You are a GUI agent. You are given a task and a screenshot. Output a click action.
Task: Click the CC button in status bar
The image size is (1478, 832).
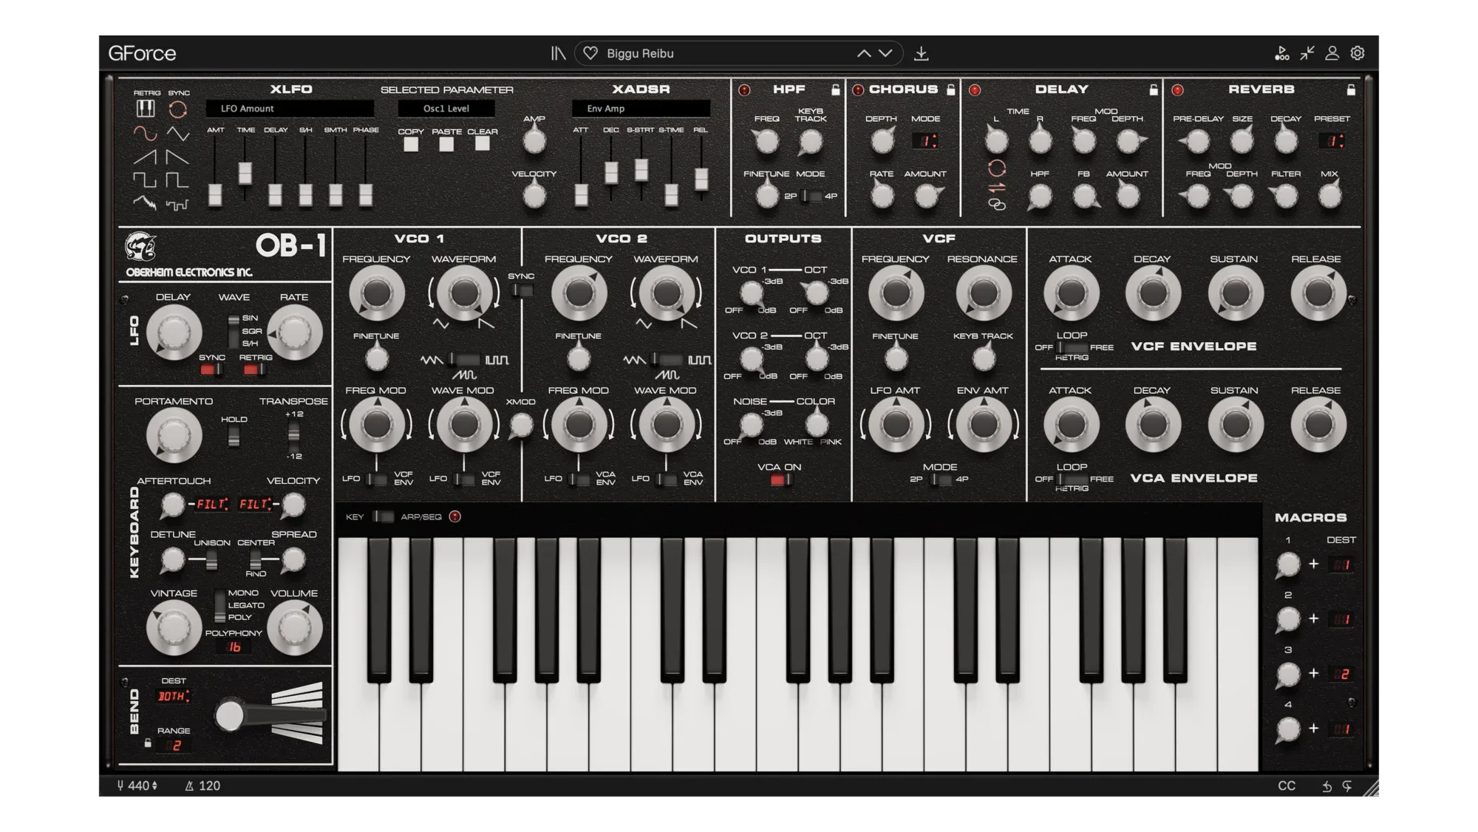pos(1287,786)
